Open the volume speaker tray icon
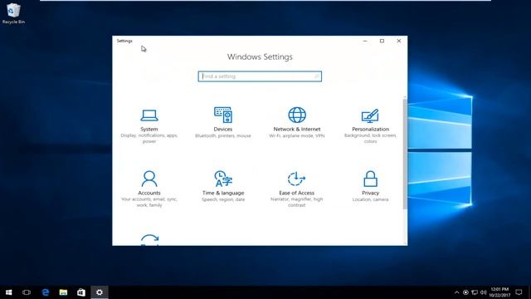Image resolution: width=531 pixels, height=299 pixels. coord(483,292)
